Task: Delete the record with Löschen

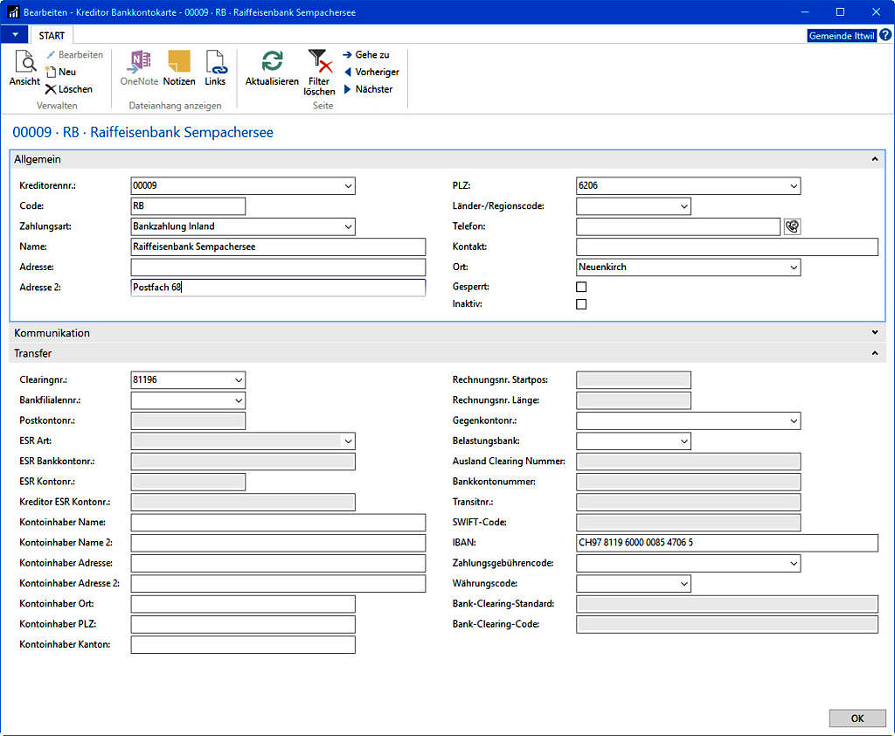Action: tap(68, 89)
